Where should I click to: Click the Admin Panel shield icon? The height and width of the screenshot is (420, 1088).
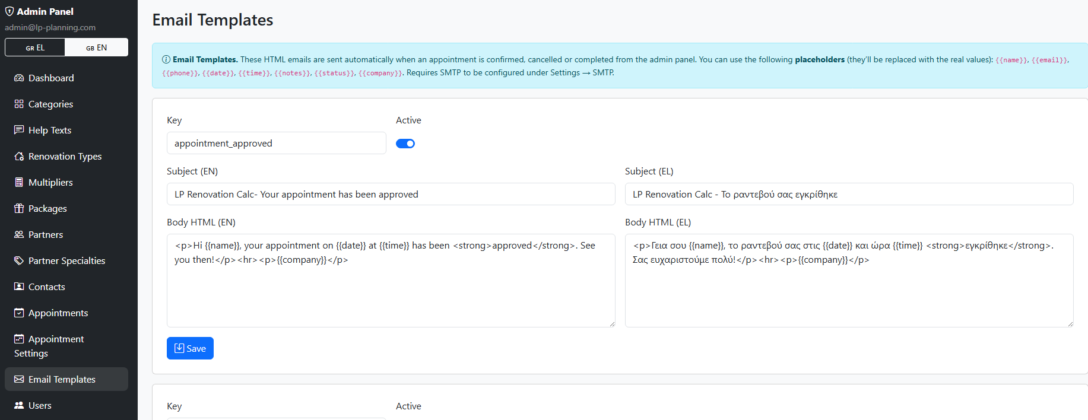(x=9, y=11)
